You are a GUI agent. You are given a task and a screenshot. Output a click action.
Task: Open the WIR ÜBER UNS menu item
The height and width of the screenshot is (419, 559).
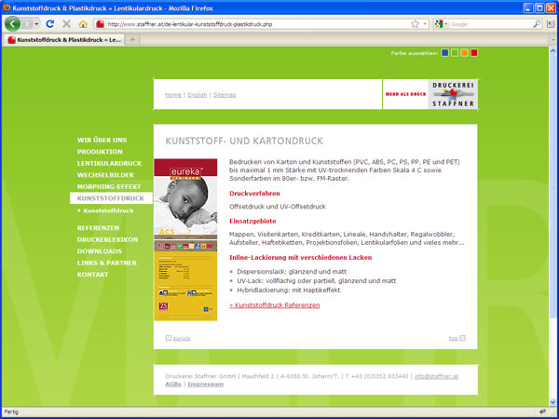click(x=102, y=140)
